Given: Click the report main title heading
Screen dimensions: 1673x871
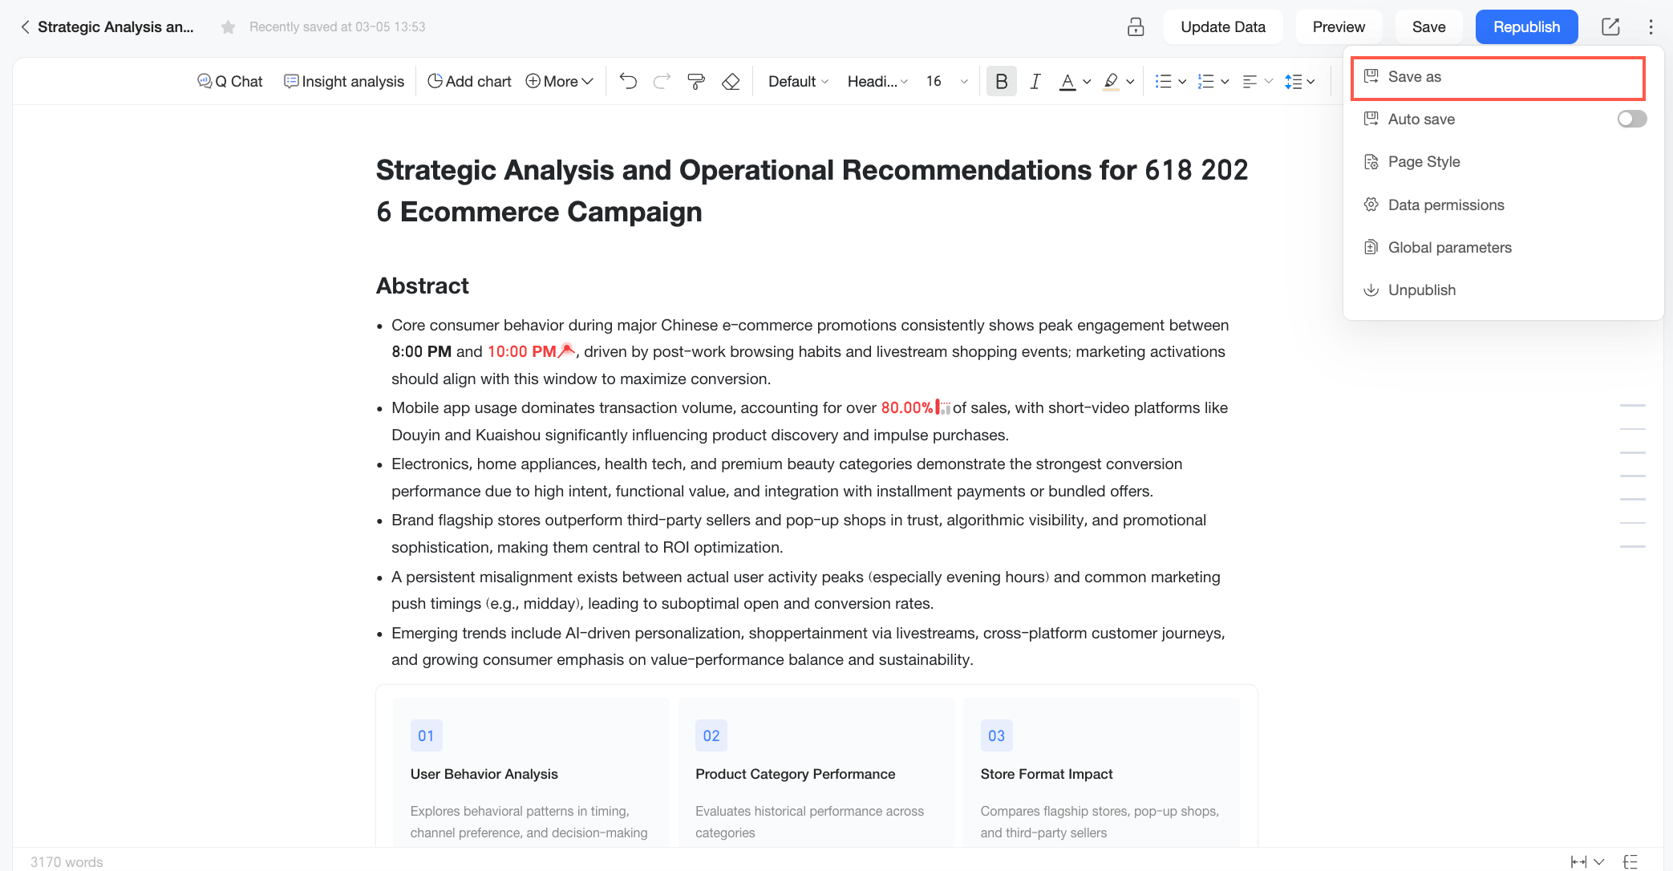Looking at the screenshot, I should point(812,191).
